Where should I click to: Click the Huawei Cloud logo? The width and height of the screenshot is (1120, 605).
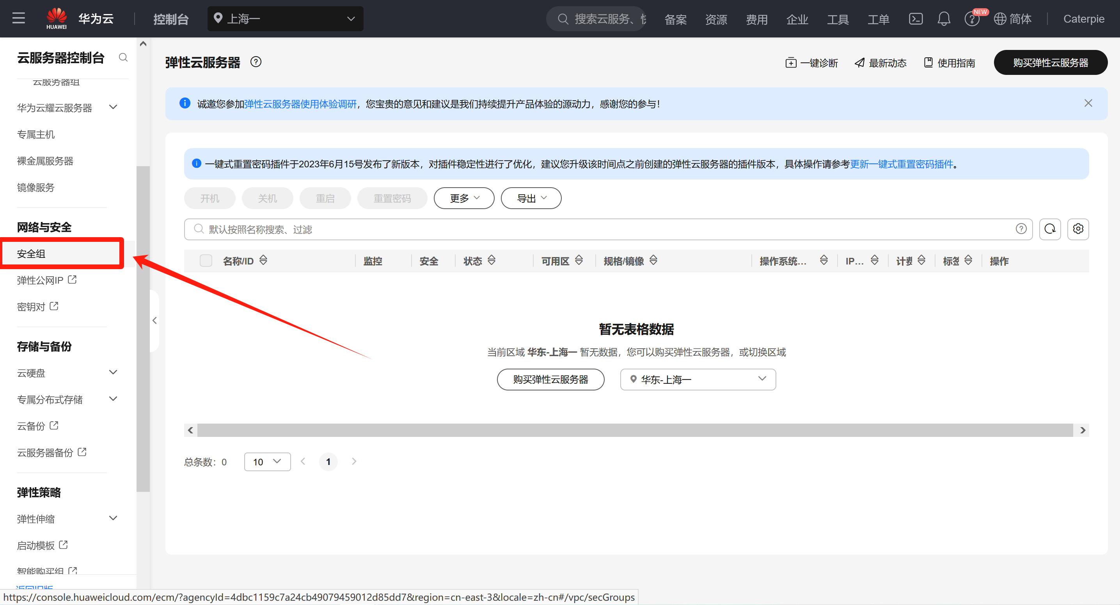point(57,18)
